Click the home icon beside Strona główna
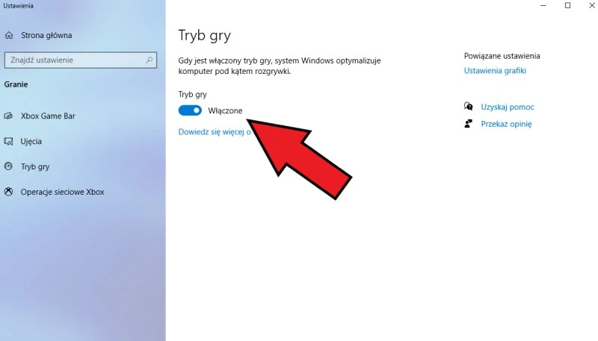 pyautogui.click(x=9, y=35)
